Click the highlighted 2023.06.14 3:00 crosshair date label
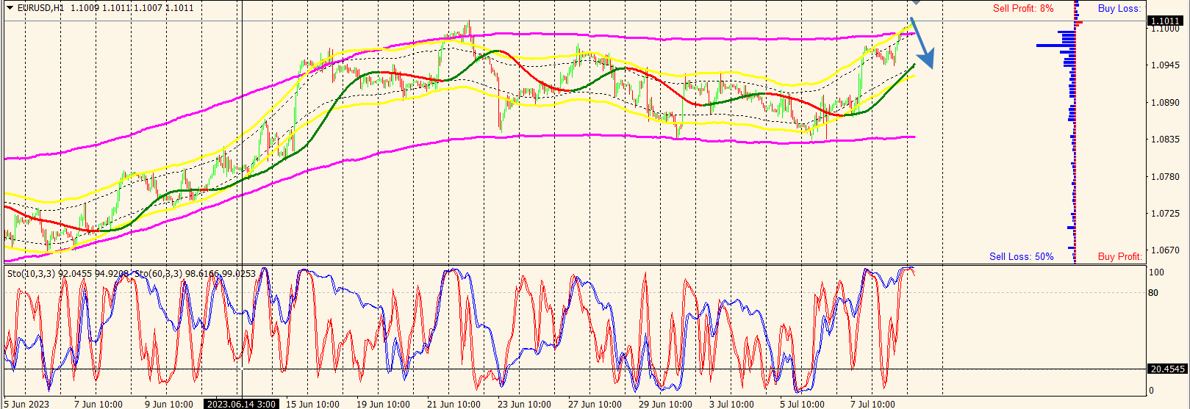The width and height of the screenshot is (1190, 409). click(242, 404)
